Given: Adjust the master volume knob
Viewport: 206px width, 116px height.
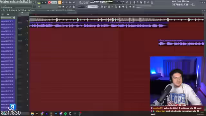Looking at the screenshot, I should pos(34,2).
